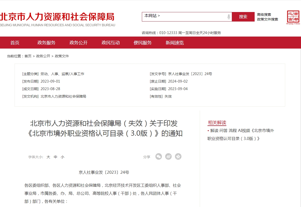The height and width of the screenshot is (207, 301).
Task: Click the 主题分类 value 劳动、人事、监察/人事工作
Action: pos(62,74)
